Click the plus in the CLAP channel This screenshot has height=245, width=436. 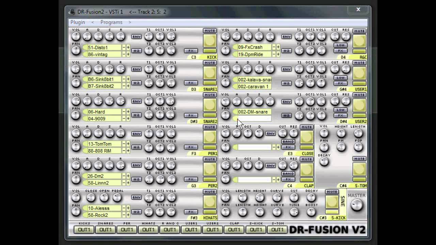tap(278, 179)
